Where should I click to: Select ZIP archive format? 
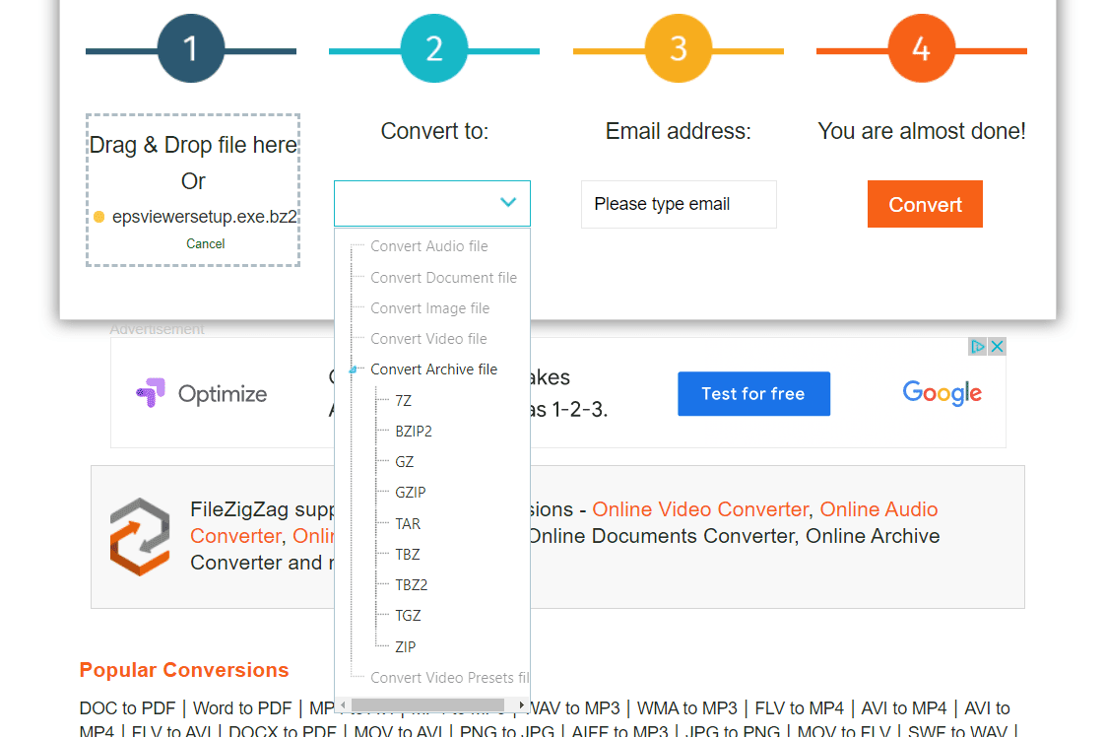tap(405, 646)
